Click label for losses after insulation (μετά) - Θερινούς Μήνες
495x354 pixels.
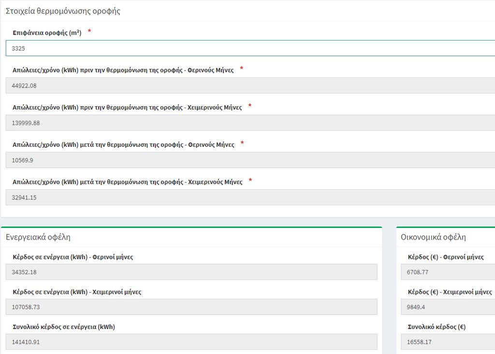point(123,144)
